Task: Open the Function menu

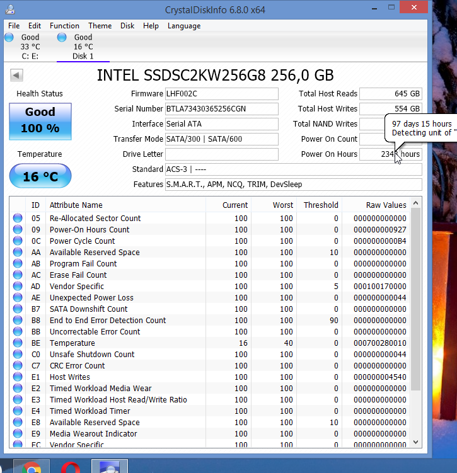Action: [x=64, y=26]
